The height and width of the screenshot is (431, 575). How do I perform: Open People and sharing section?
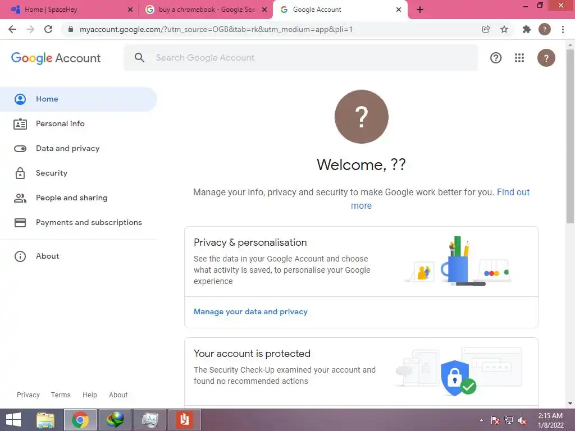coord(79,198)
